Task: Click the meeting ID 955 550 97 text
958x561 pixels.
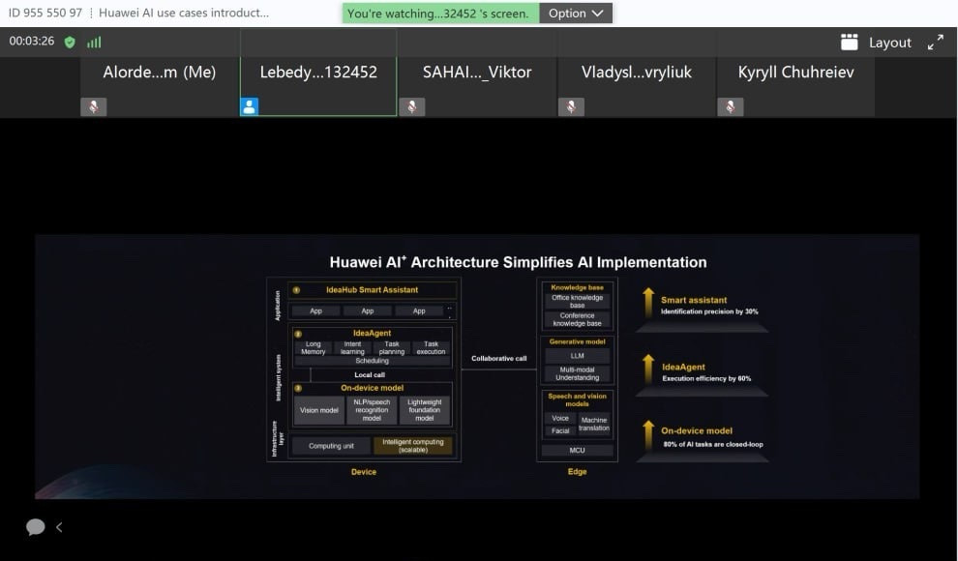Action: [x=45, y=13]
